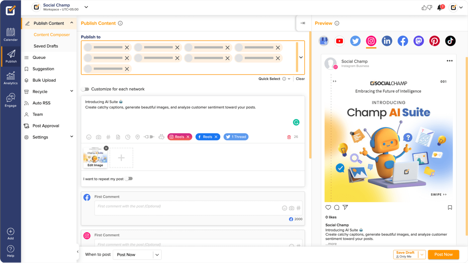Viewport: 468px width, 263px height.
Task: Open the Analytics section in sidebar
Action: pyautogui.click(x=10, y=78)
